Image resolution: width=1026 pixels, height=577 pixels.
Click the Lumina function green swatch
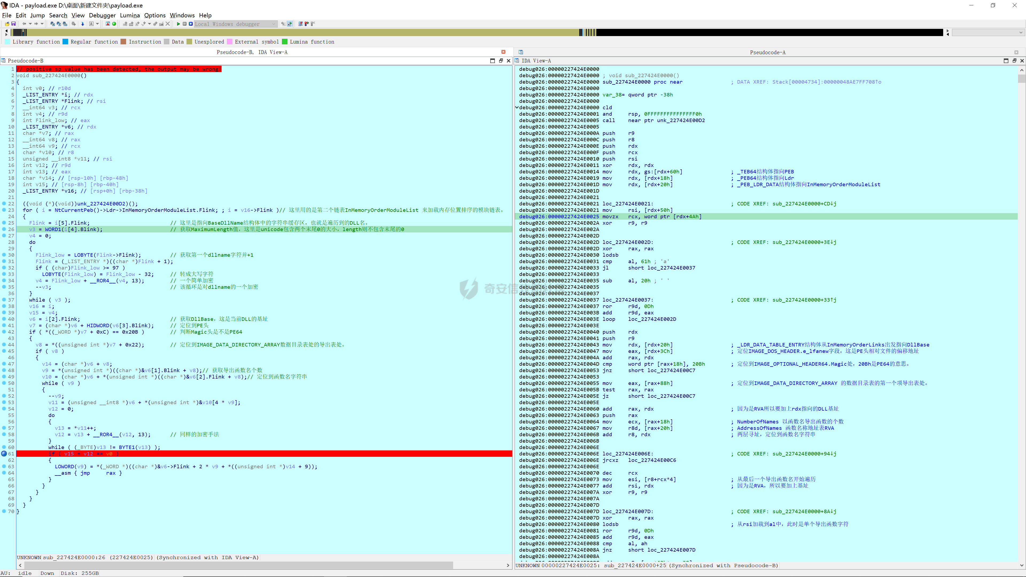point(284,41)
